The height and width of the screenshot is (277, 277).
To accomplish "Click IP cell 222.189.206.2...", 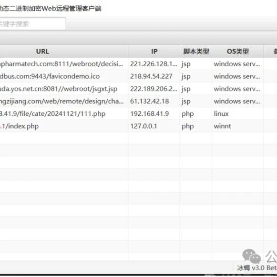I will [x=154, y=89].
